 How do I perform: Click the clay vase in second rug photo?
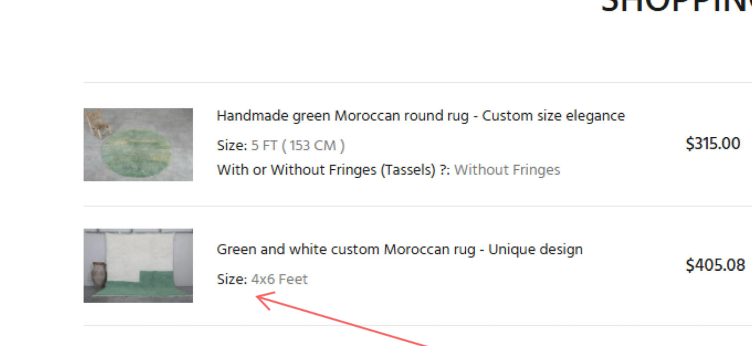[x=99, y=275]
